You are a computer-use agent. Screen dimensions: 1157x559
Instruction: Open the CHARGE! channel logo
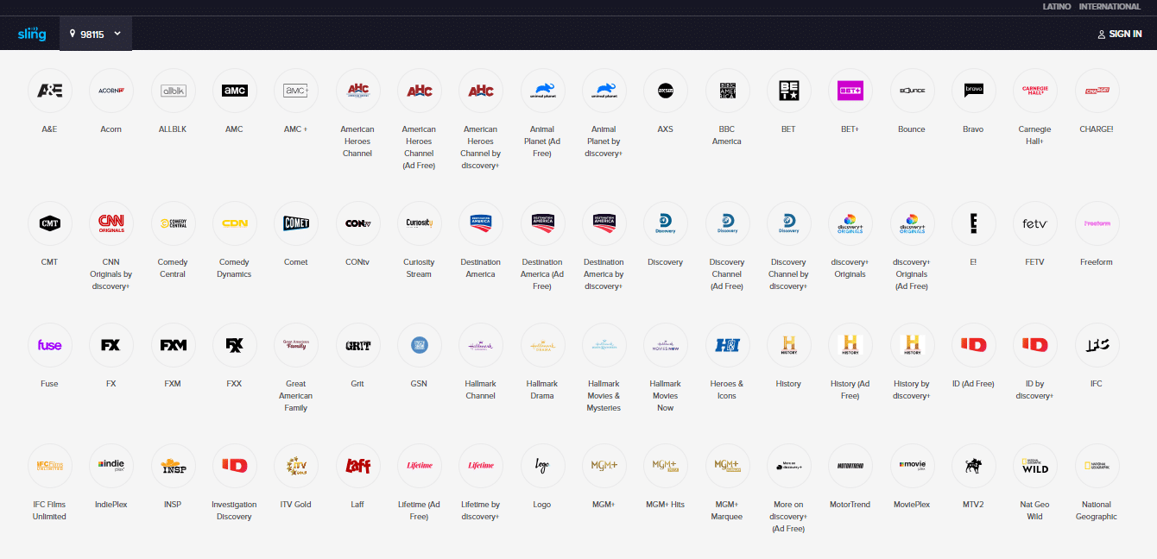coord(1097,91)
